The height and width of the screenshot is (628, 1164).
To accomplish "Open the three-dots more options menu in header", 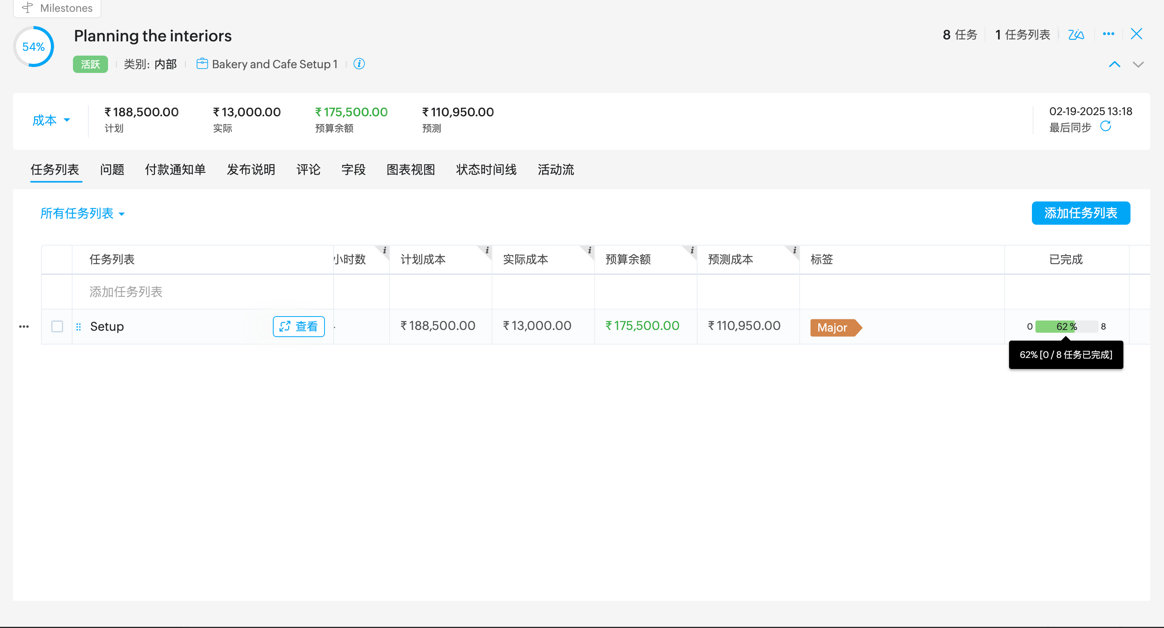I will point(1108,34).
